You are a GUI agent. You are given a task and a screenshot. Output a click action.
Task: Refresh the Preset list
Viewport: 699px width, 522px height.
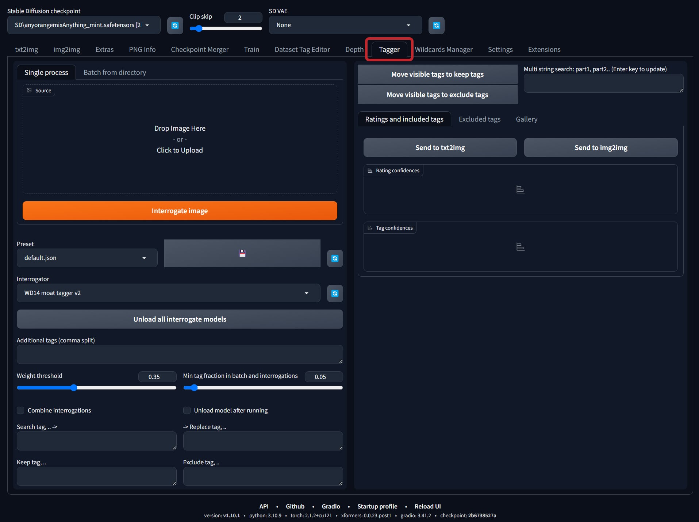click(335, 258)
